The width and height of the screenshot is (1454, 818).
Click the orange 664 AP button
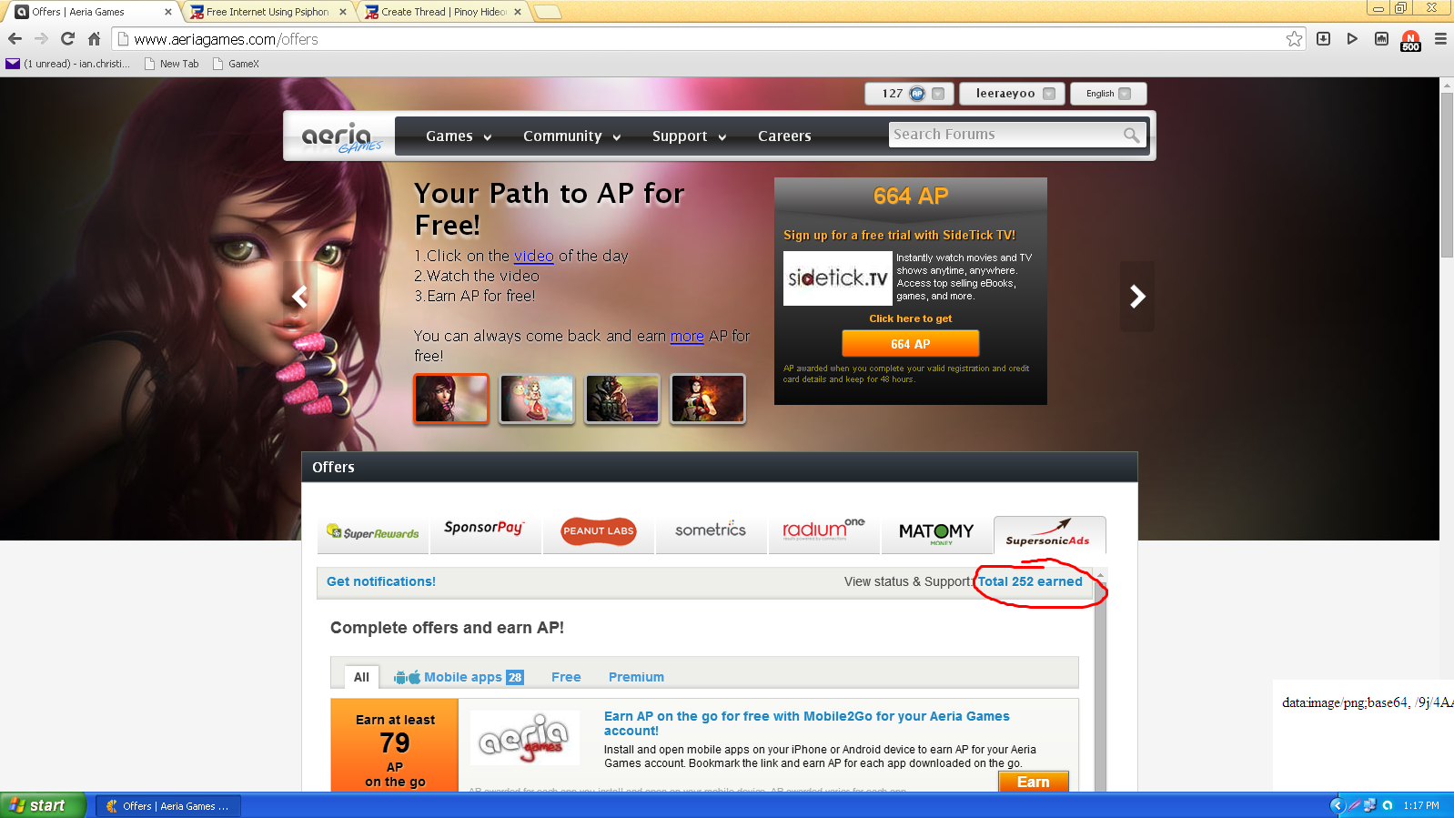[x=910, y=343]
